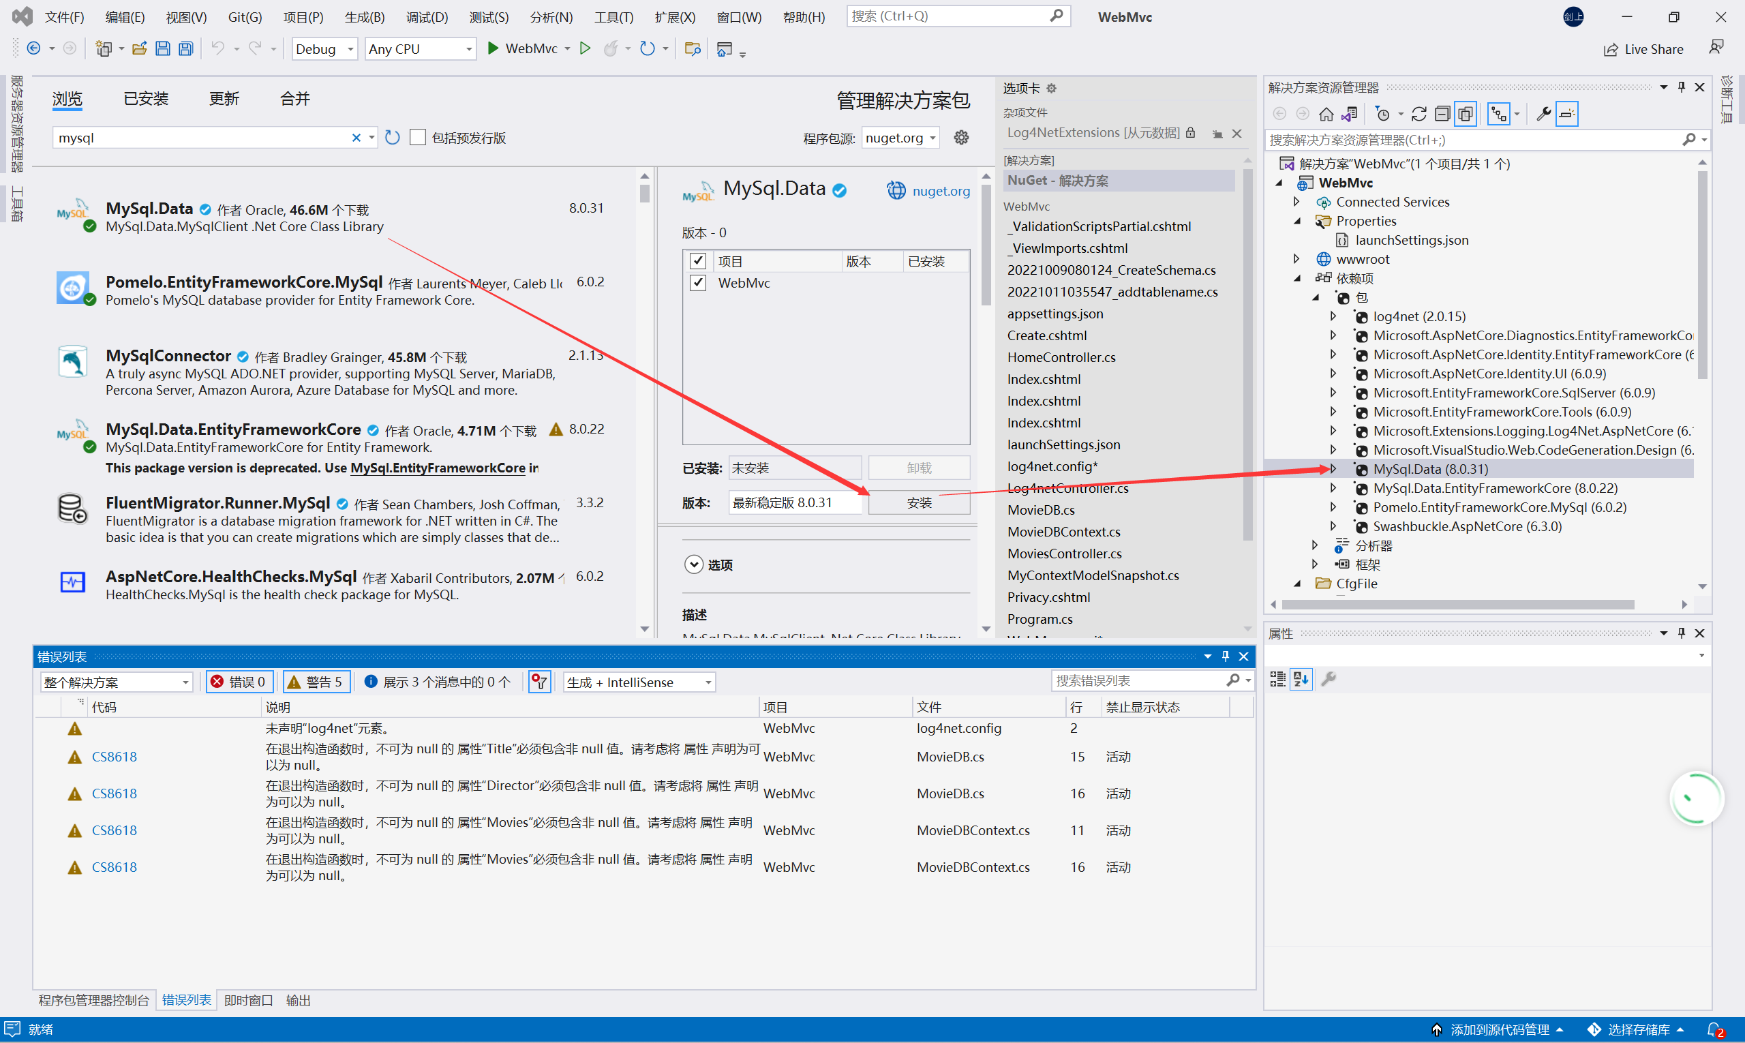Open the 调试(D) menu
Screen dimensions: 1745x1043
coord(427,17)
